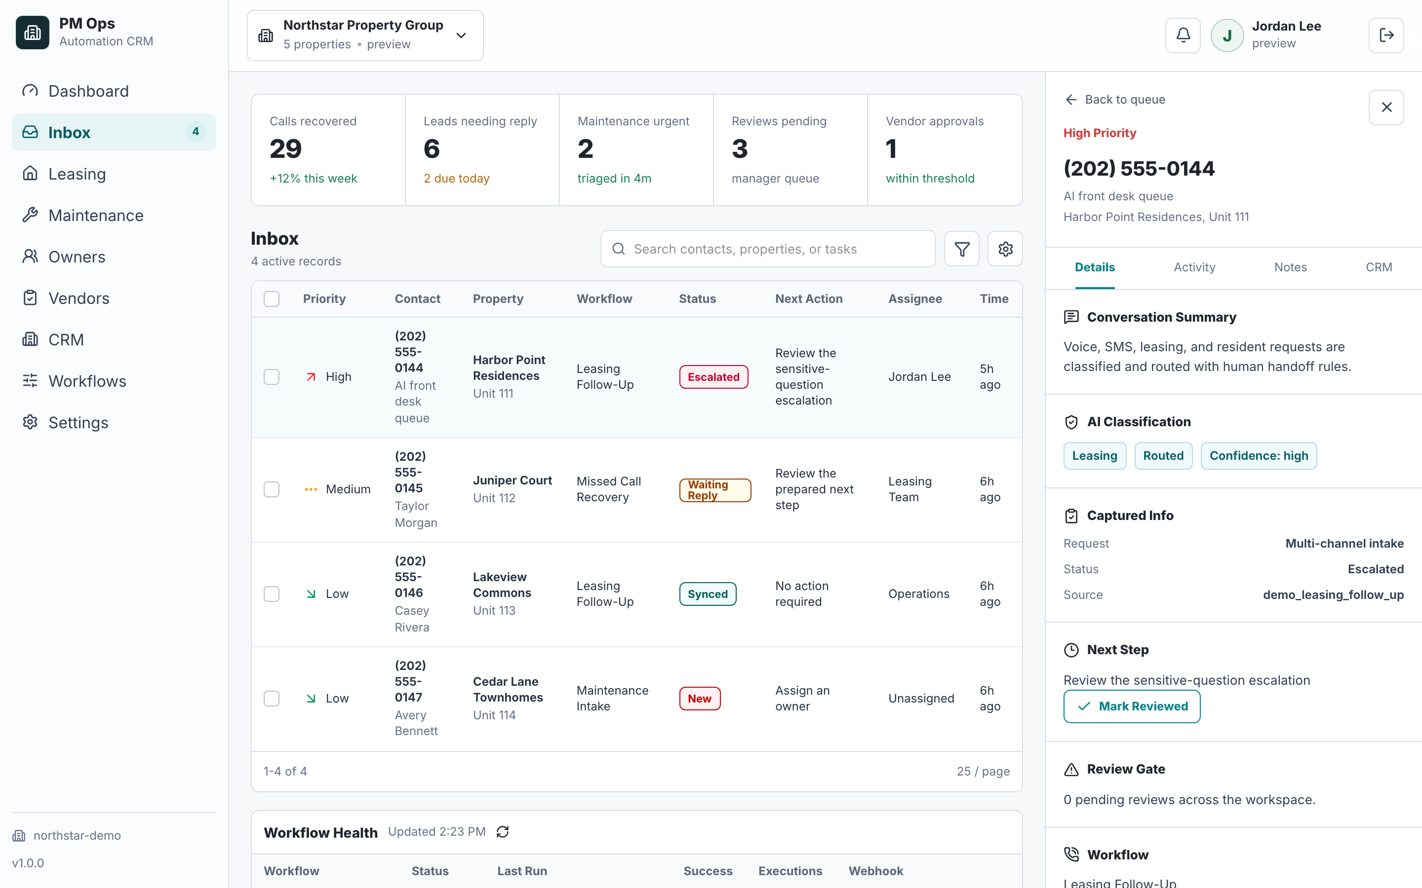Go to Maintenance section
Viewport: 1422px width, 888px height.
click(114, 215)
